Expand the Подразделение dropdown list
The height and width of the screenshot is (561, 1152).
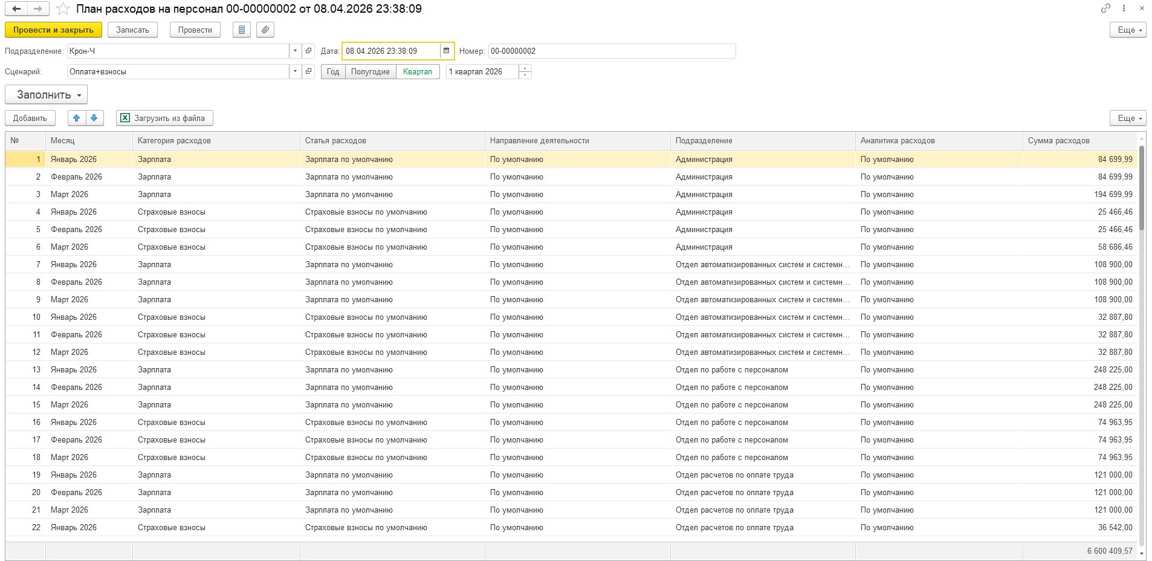click(x=295, y=51)
